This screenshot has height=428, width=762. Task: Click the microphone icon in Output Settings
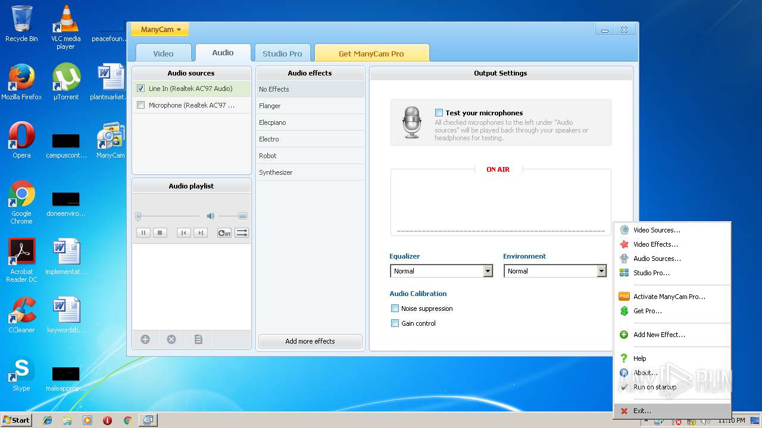(x=411, y=122)
